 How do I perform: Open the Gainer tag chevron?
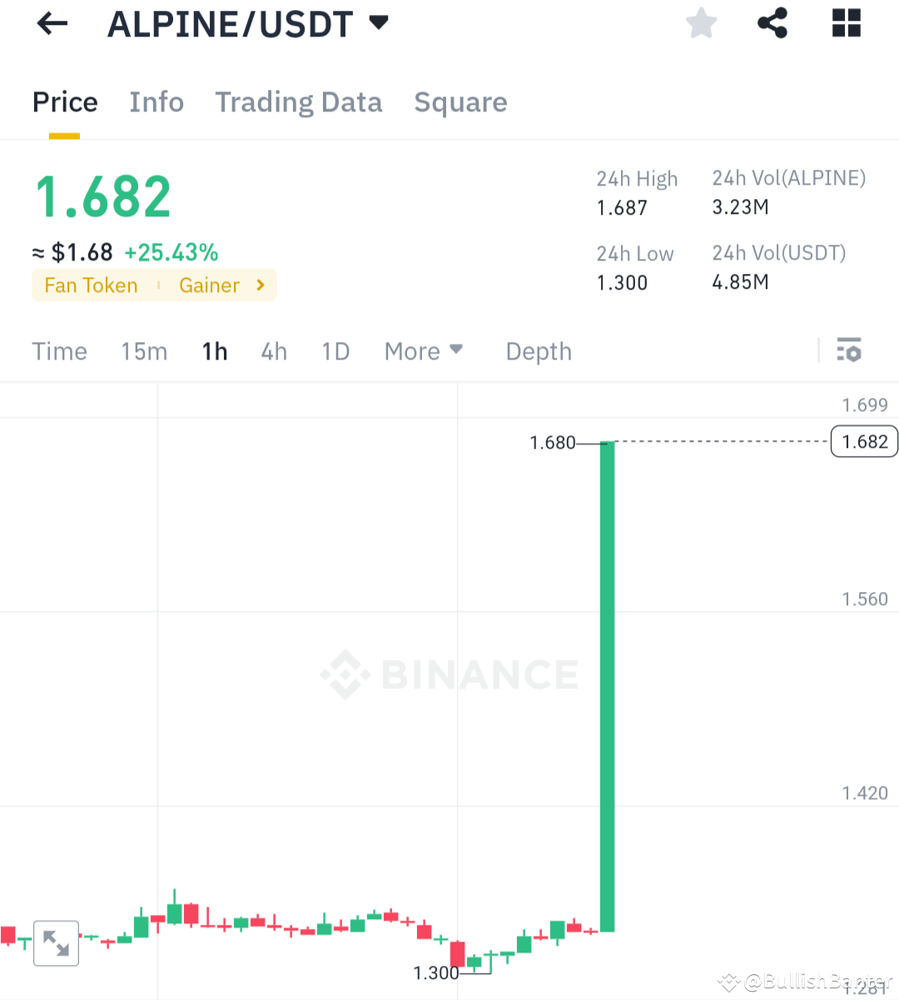click(259, 286)
